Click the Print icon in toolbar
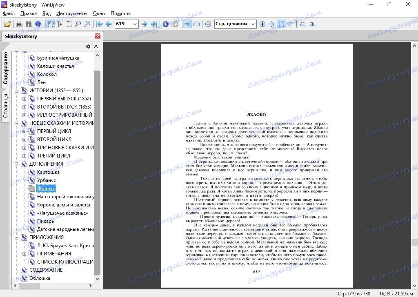This screenshot has width=418, height=297. pos(19,24)
